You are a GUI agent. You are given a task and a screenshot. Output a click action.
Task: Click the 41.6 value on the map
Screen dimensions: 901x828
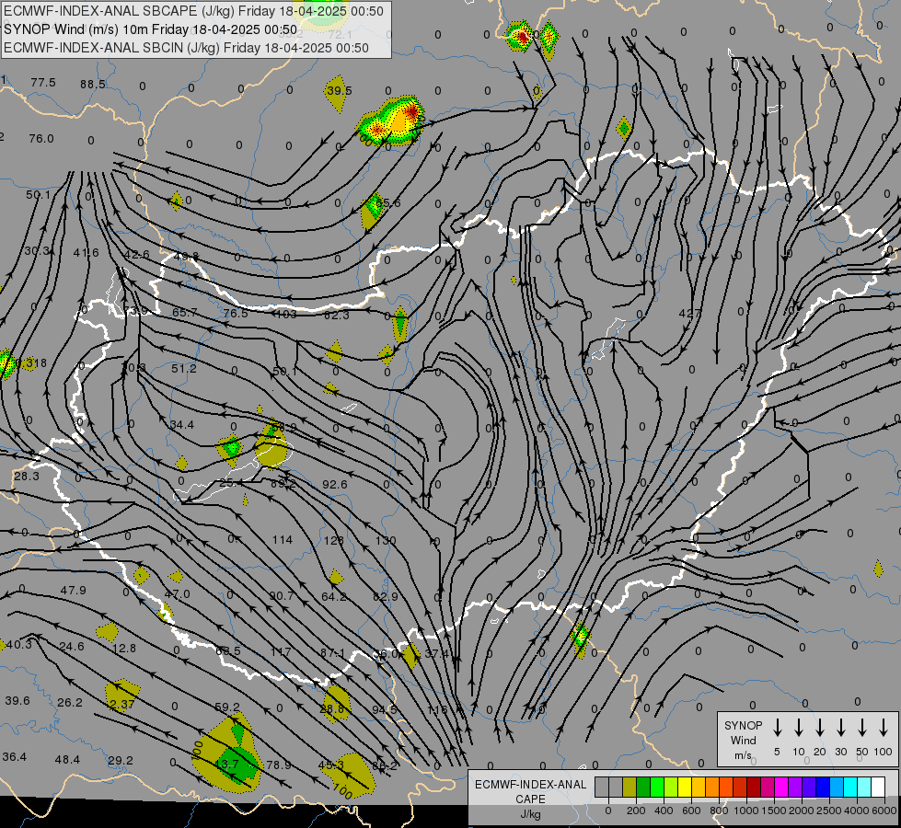coord(87,253)
